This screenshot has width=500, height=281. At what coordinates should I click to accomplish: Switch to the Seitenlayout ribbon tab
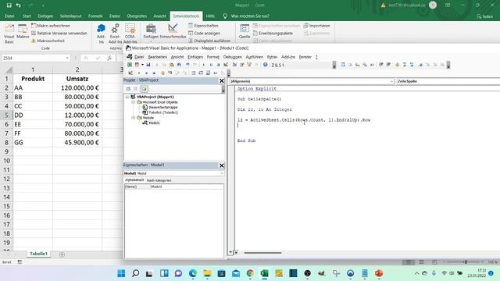click(x=70, y=16)
